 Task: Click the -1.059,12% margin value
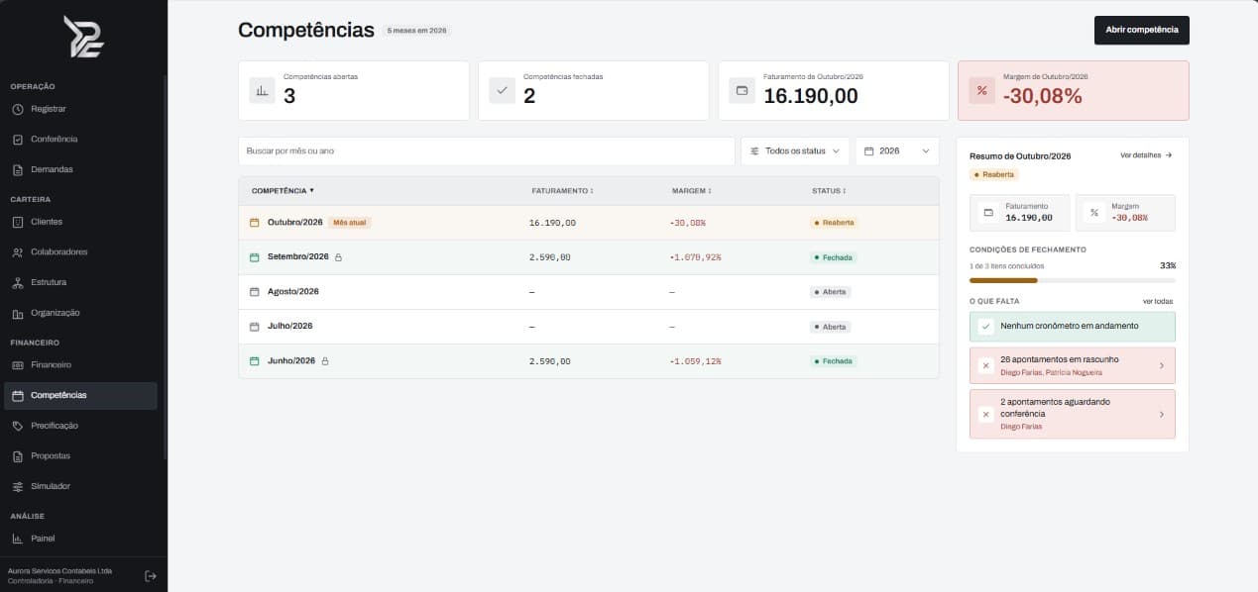pyautogui.click(x=695, y=361)
